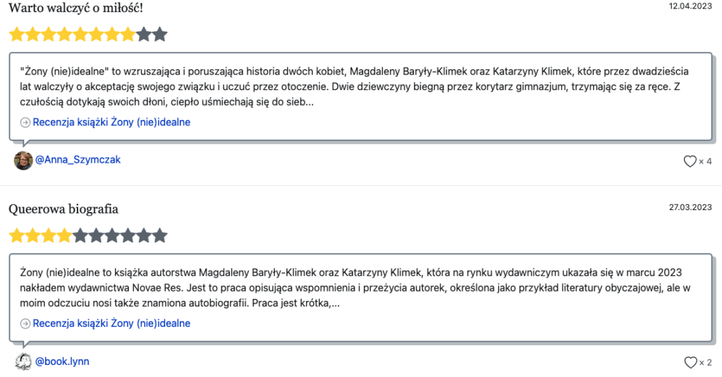Click last gray star under 'Warto walczyć o miłość!'
Image resolution: width=722 pixels, height=377 pixels.
coord(160,35)
